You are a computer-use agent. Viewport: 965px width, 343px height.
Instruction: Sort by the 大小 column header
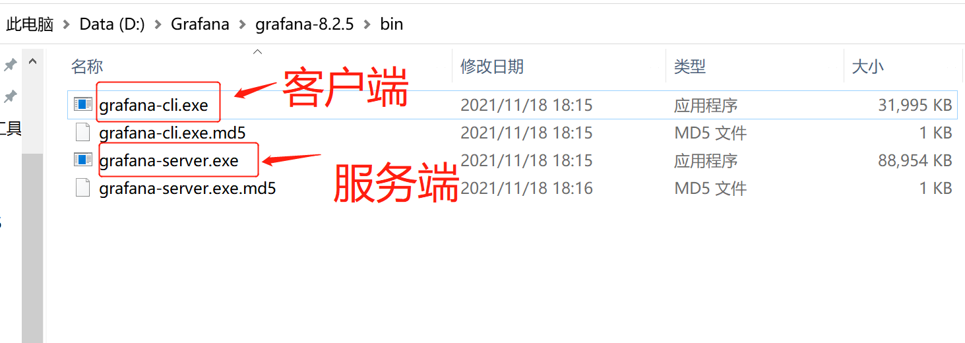point(868,66)
